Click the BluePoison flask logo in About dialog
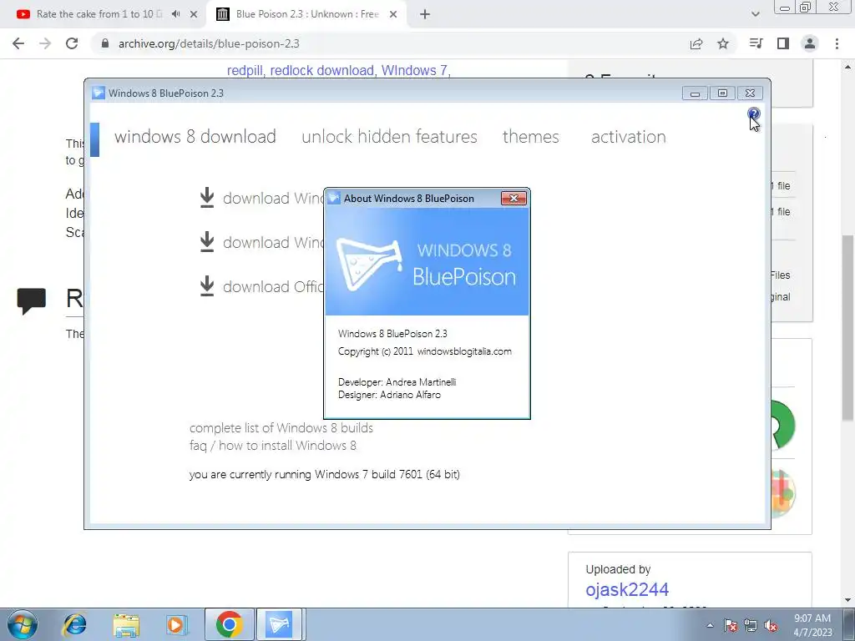The height and width of the screenshot is (641, 855). click(370, 265)
